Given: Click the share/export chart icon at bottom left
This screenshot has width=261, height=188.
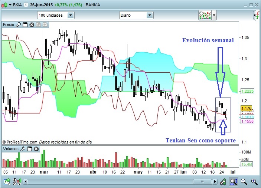Looking at the screenshot, I should (7, 182).
